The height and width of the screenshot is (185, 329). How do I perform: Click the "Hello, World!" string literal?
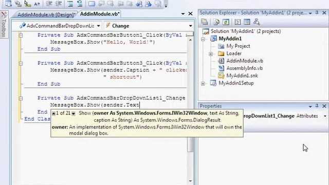click(x=128, y=42)
